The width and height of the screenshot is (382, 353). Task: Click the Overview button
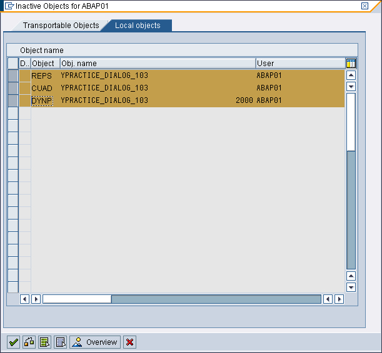[95, 342]
